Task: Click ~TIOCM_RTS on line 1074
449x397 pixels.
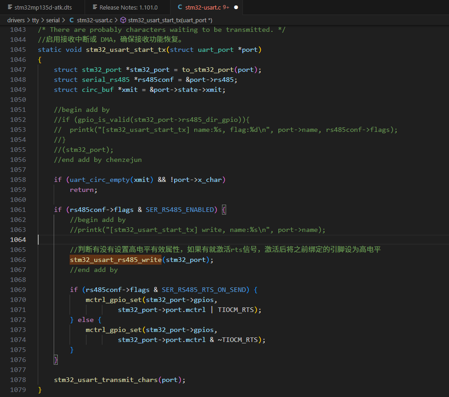Action: pos(237,340)
